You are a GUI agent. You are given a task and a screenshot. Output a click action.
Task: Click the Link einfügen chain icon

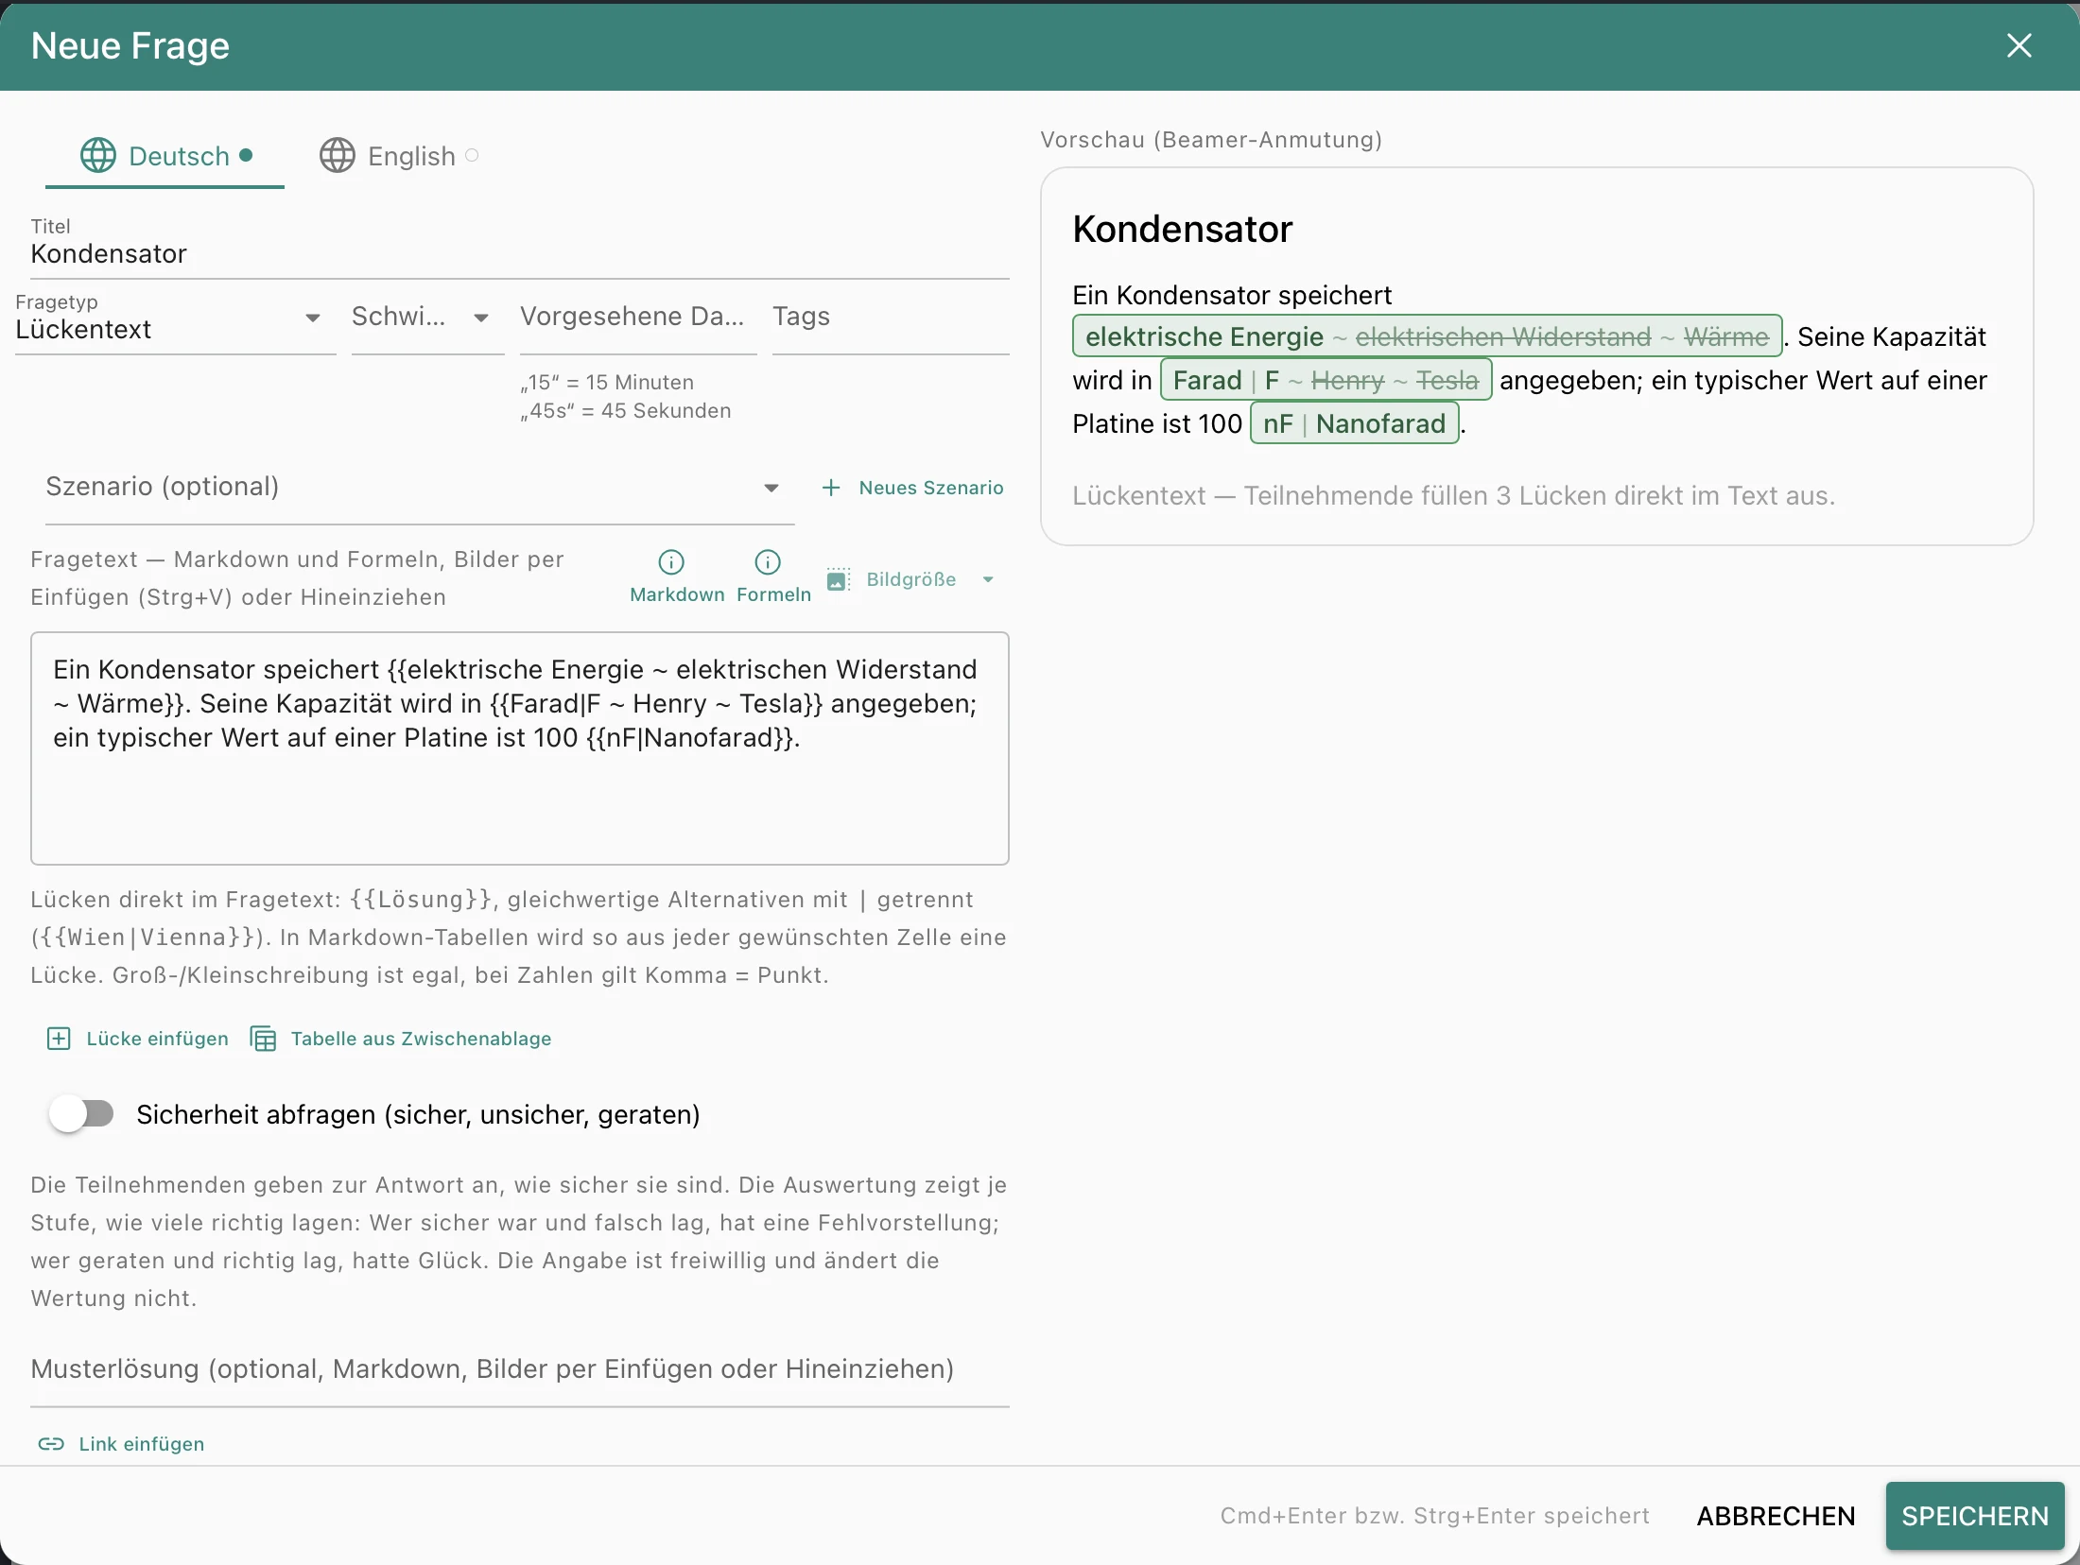(x=51, y=1444)
